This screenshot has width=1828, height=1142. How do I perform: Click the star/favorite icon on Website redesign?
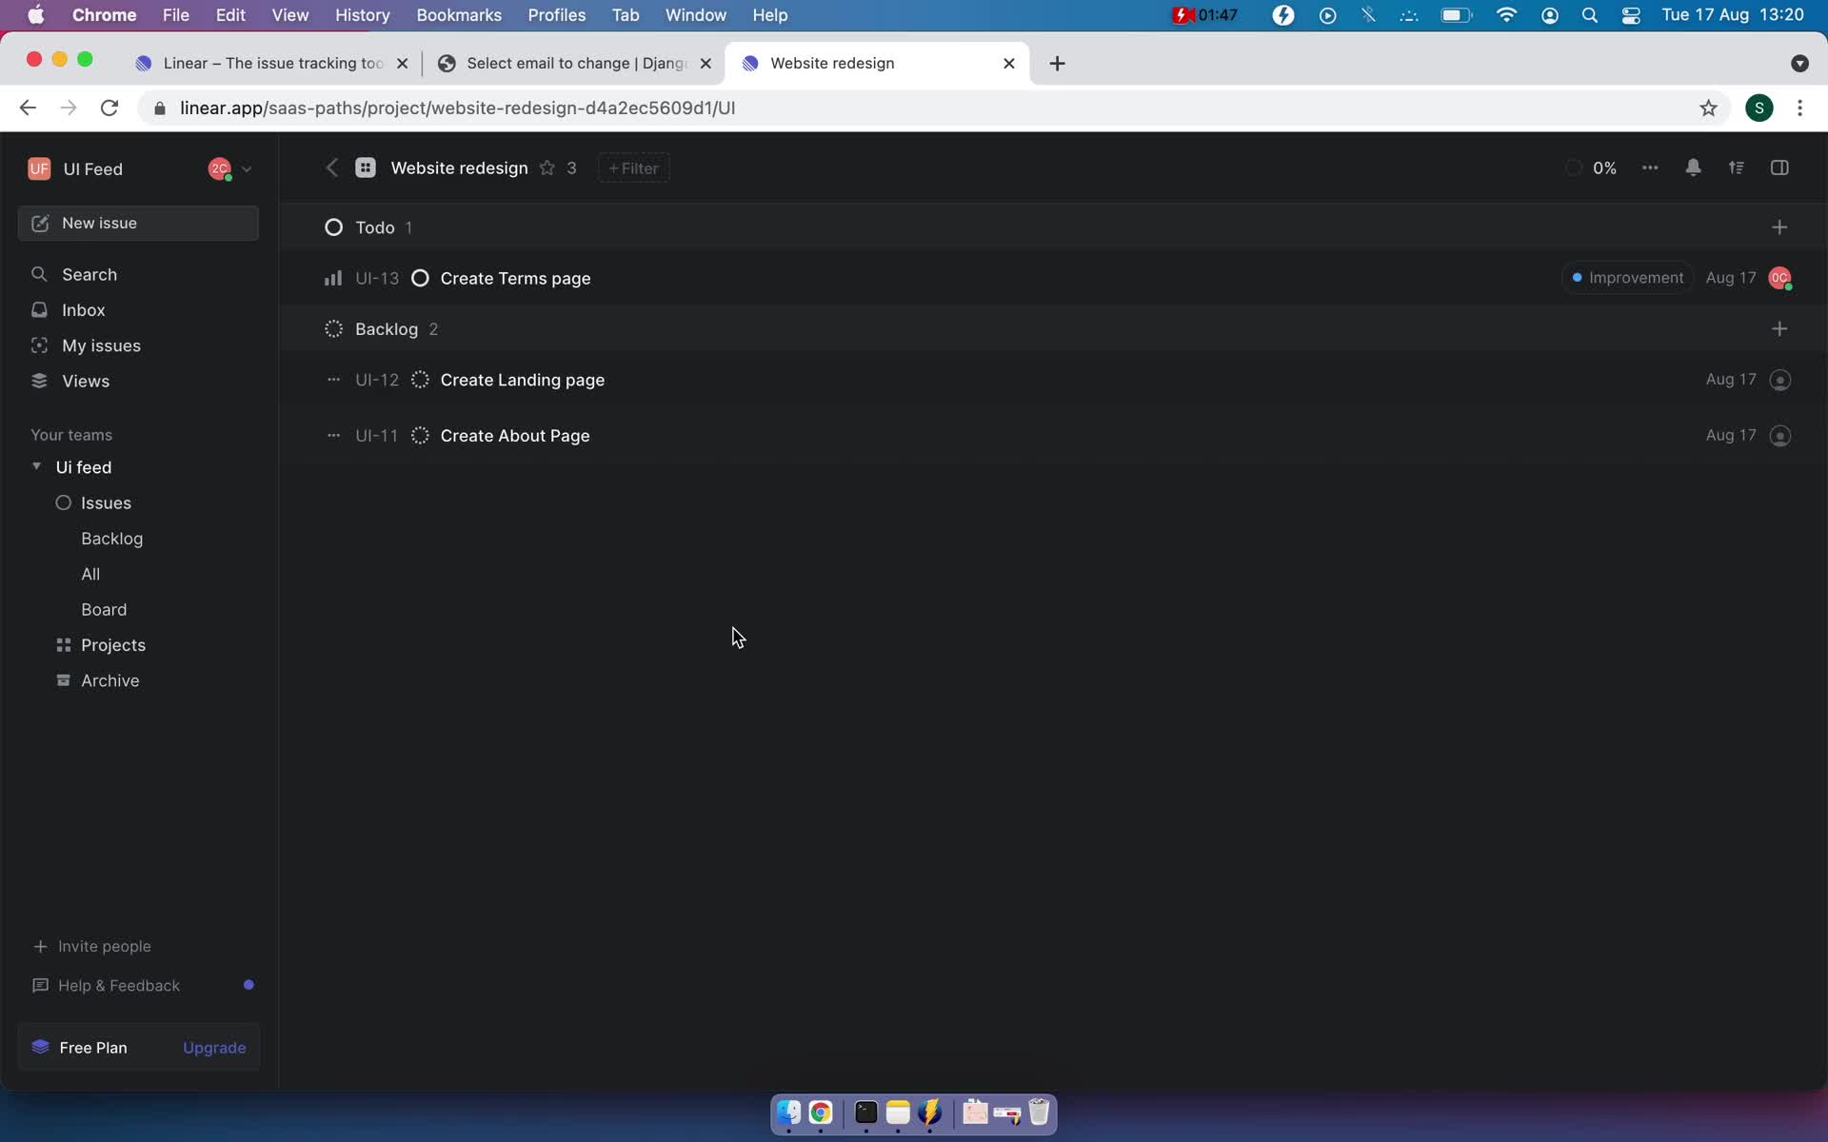pyautogui.click(x=547, y=167)
